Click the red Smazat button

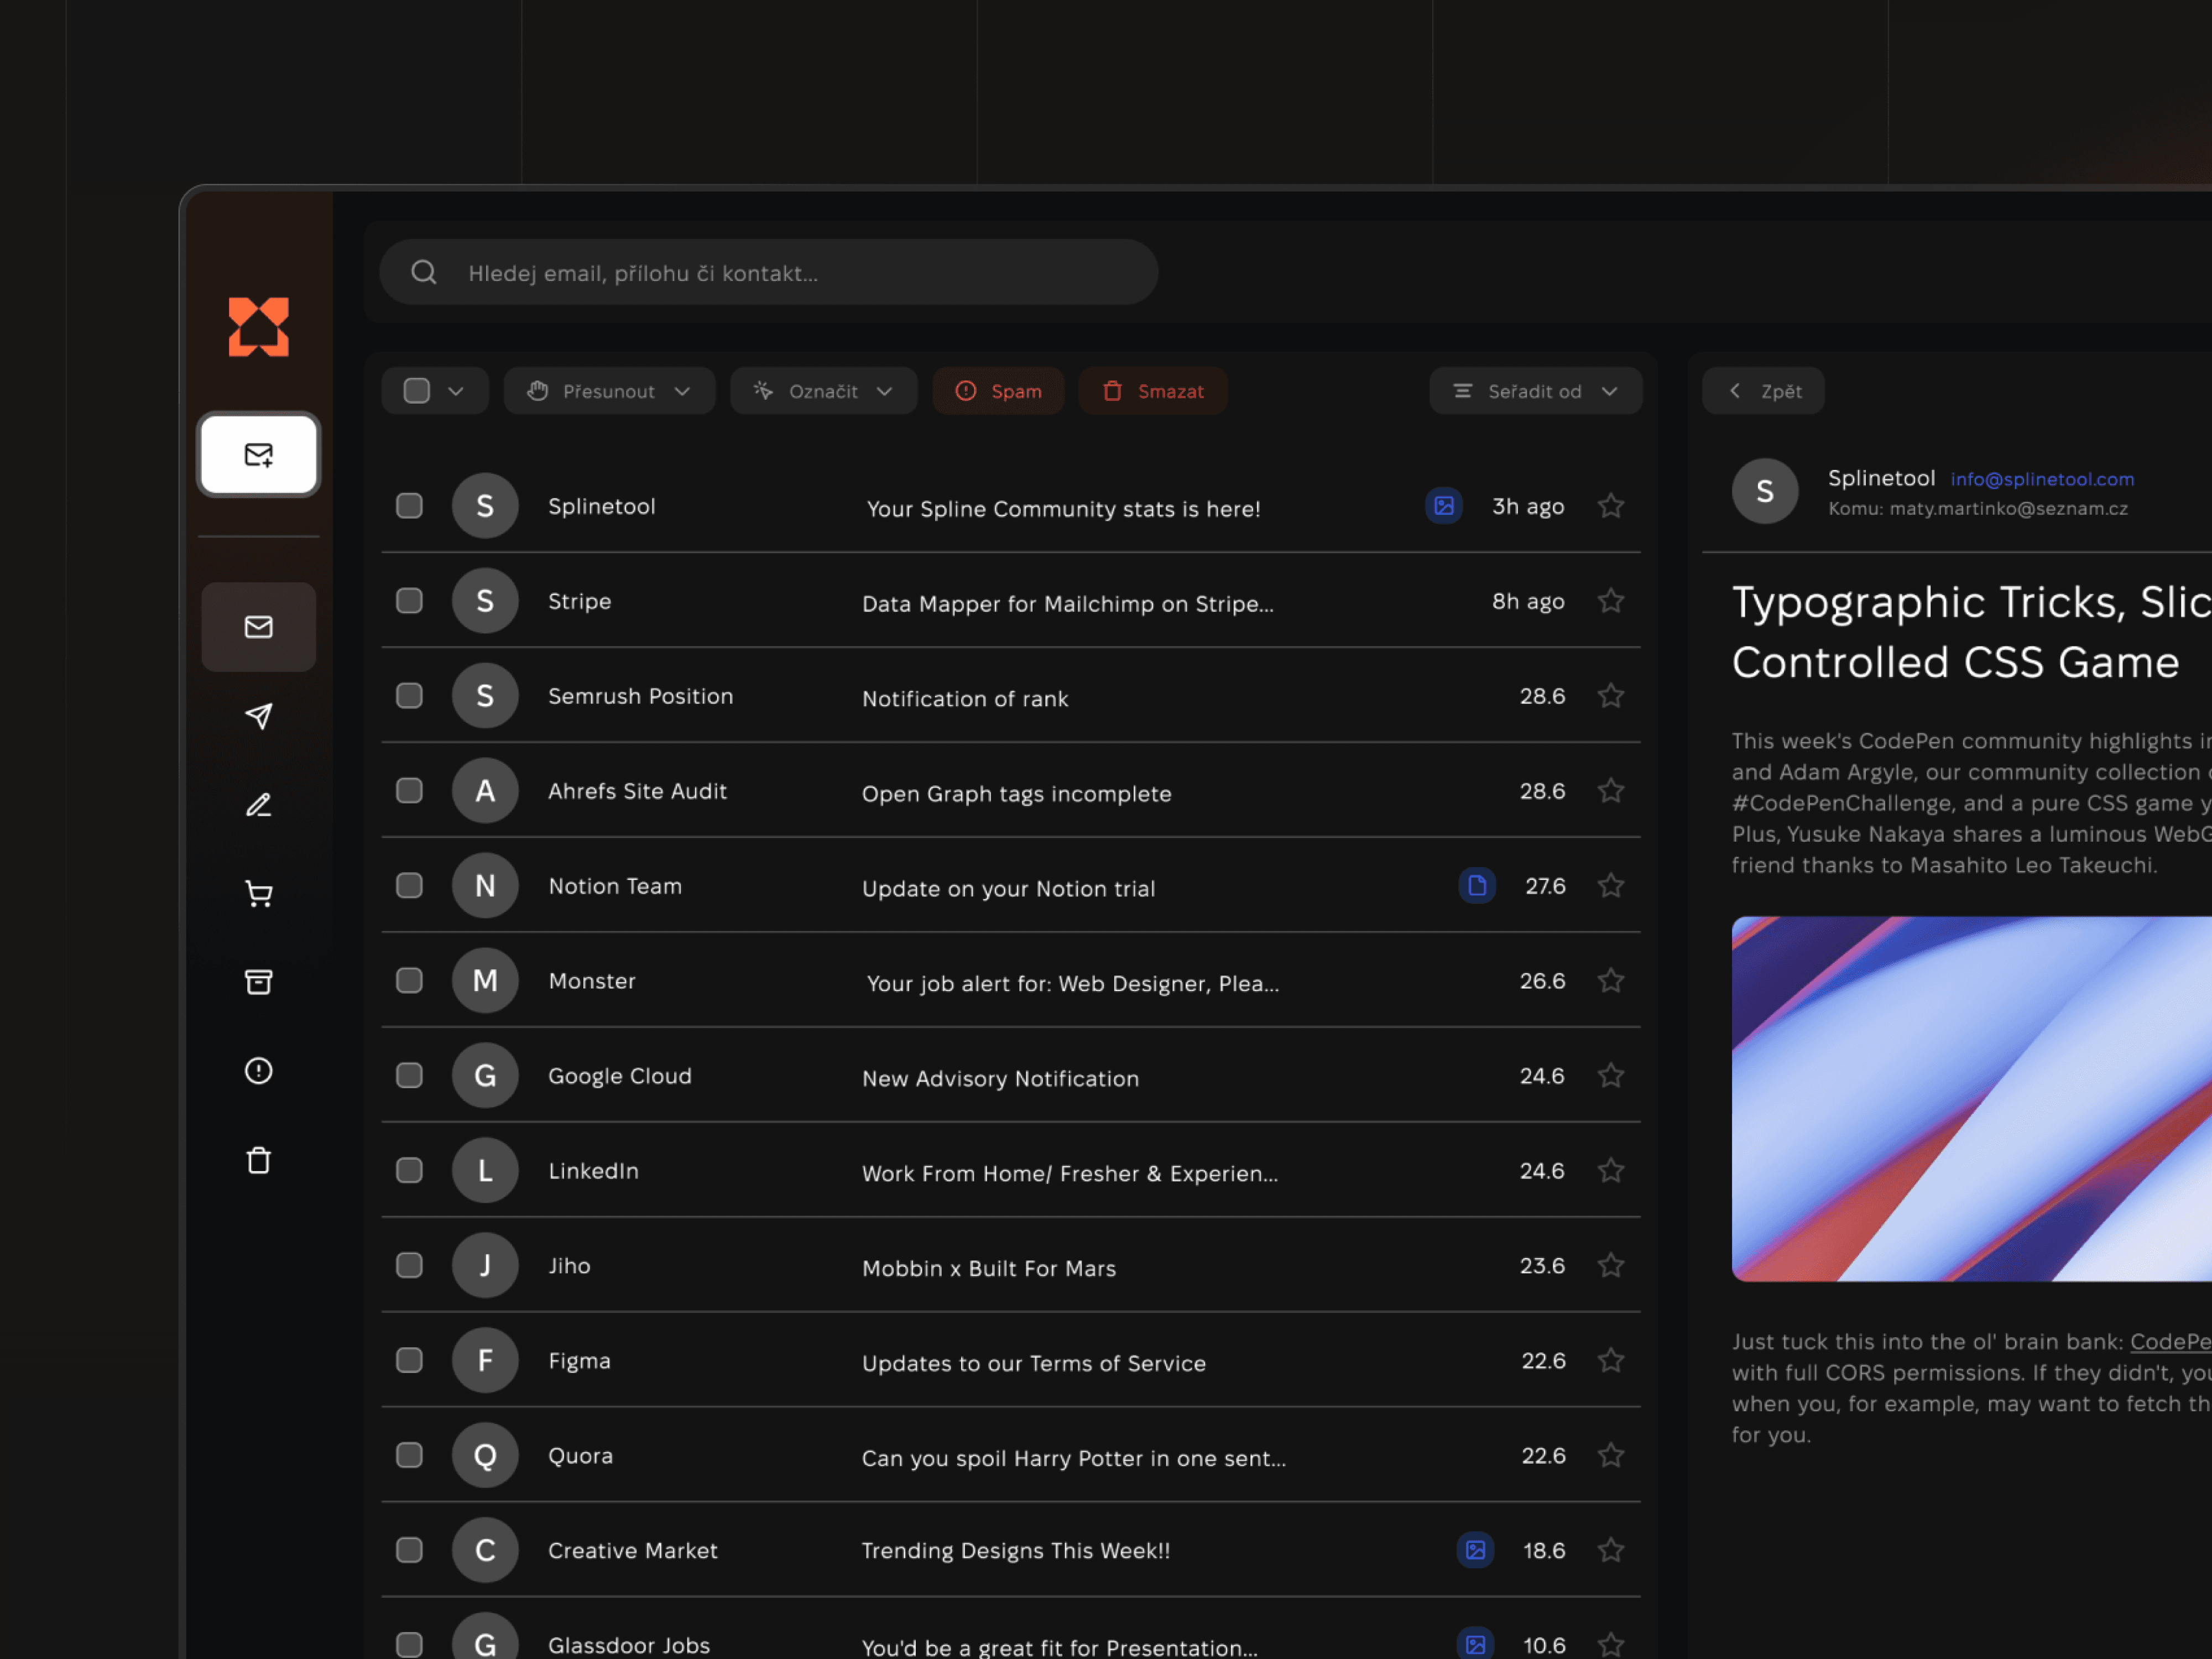pyautogui.click(x=1152, y=391)
